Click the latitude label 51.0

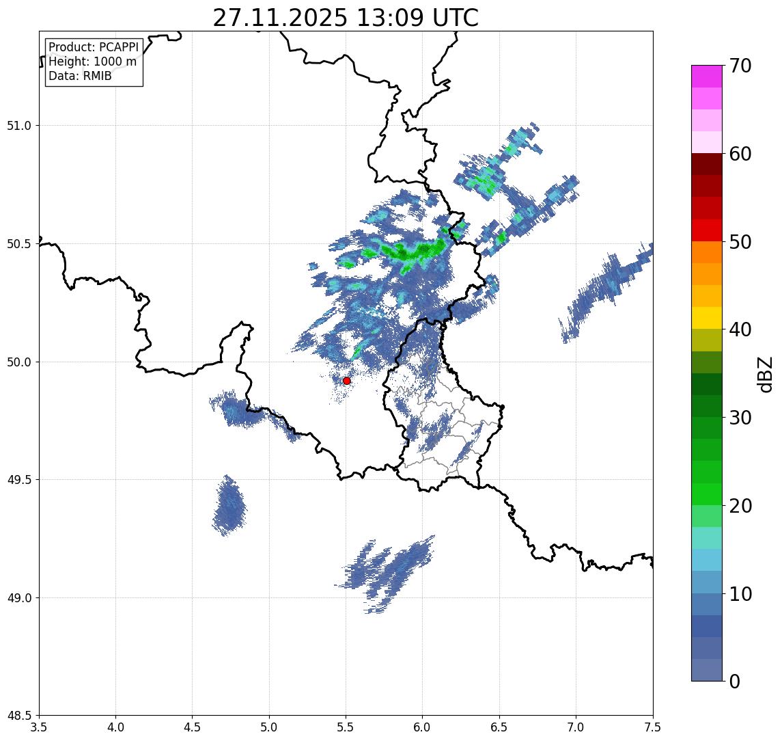pyautogui.click(x=18, y=126)
